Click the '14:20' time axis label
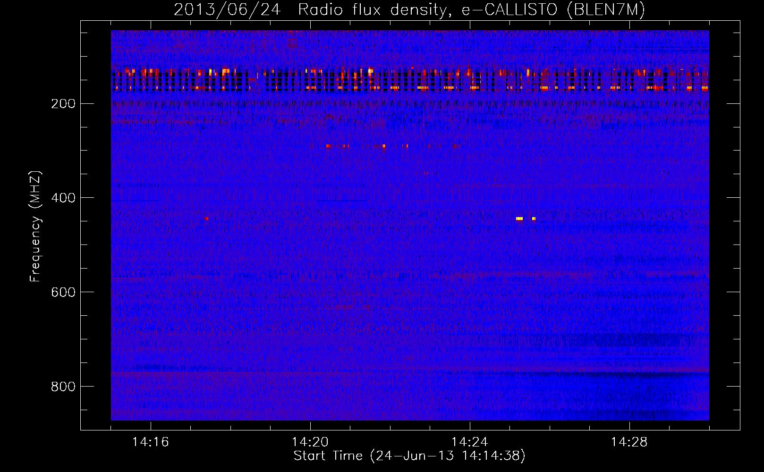 pyautogui.click(x=310, y=442)
